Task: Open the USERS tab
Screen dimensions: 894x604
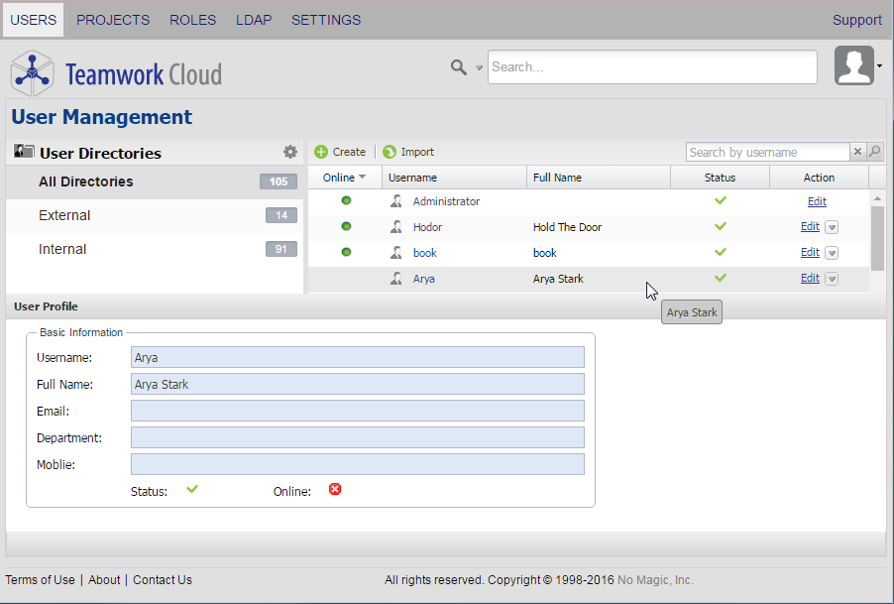Action: (x=33, y=20)
